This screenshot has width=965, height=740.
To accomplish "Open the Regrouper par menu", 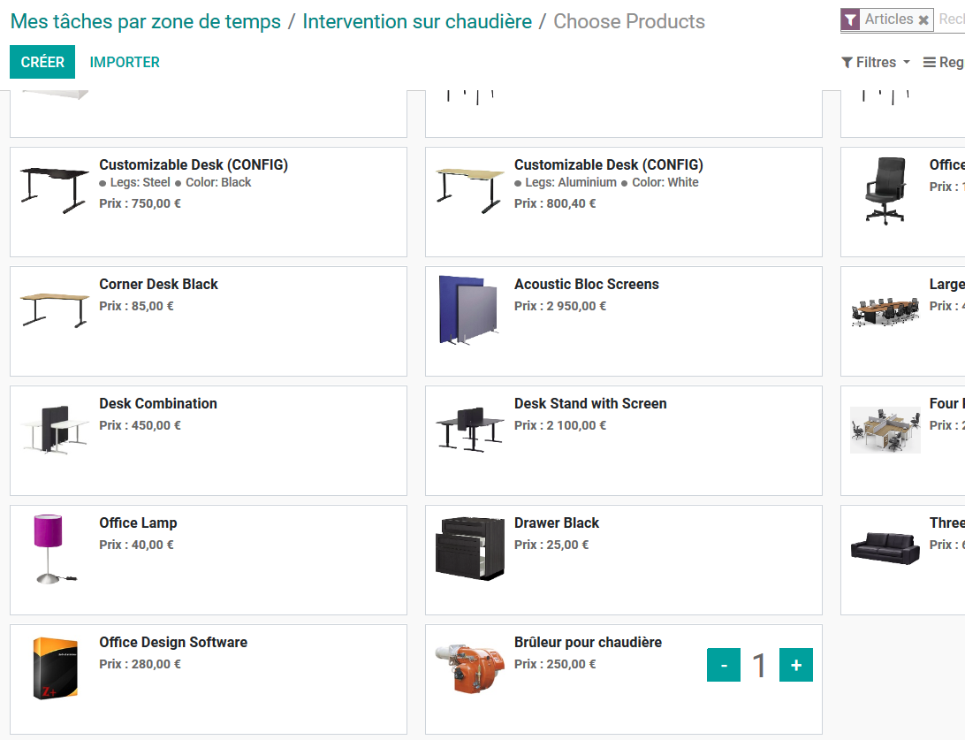I will (x=944, y=62).
